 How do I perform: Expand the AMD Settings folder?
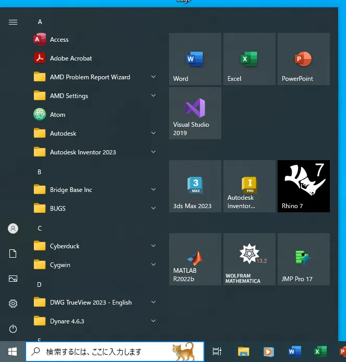(x=153, y=96)
